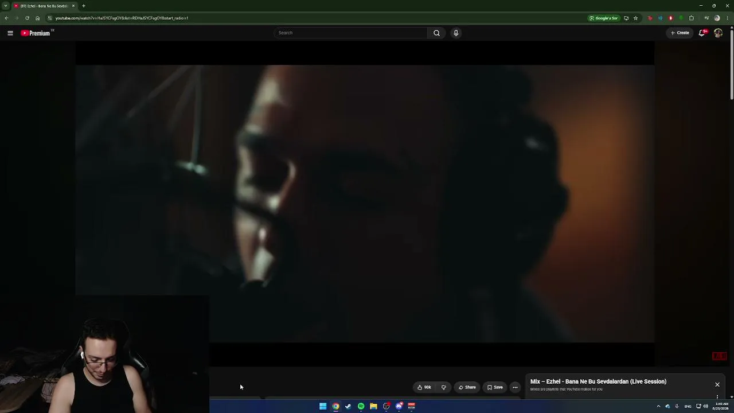
Task: Open the red arrow browser extension
Action: (x=650, y=18)
